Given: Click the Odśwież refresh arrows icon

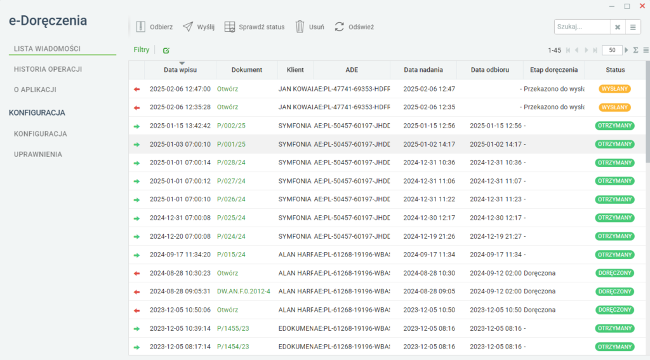Looking at the screenshot, I should [x=340, y=27].
